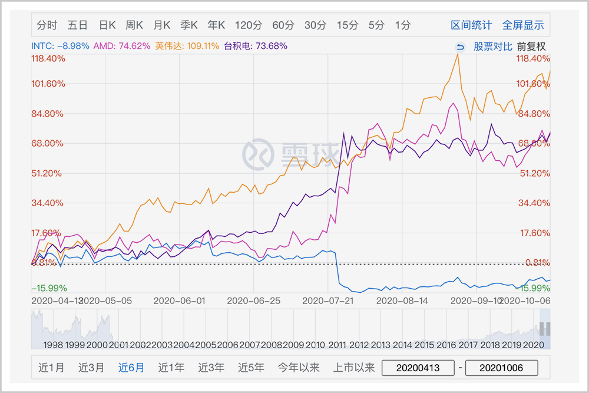Click the end date field 20201006
This screenshot has height=393, width=589.
click(x=501, y=368)
